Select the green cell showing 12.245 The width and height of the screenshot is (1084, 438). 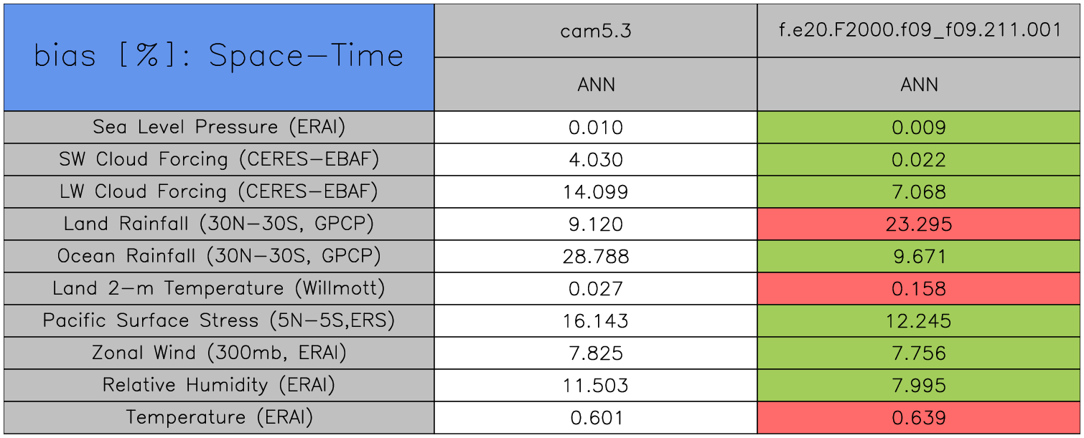tap(919, 321)
